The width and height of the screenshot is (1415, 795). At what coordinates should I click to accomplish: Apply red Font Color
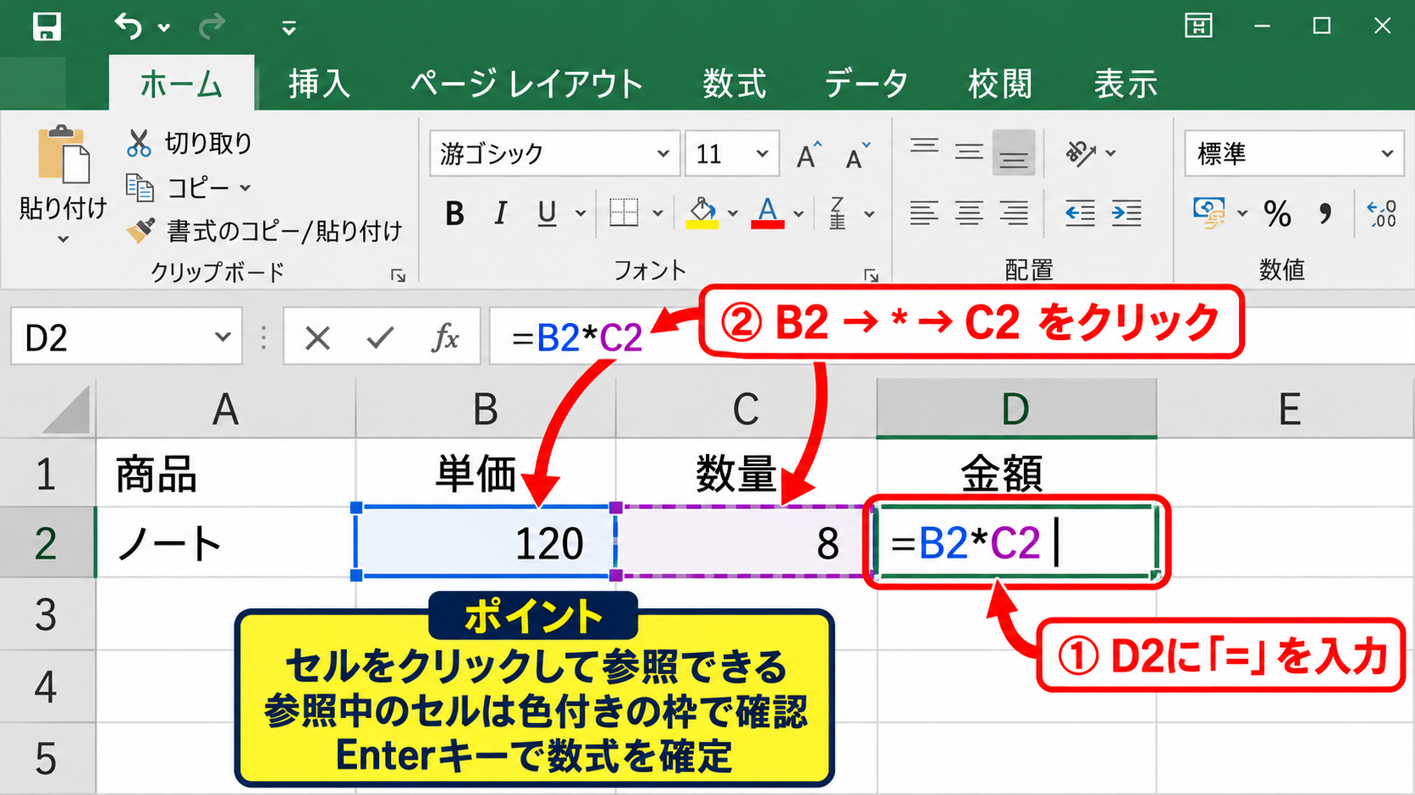click(x=768, y=212)
